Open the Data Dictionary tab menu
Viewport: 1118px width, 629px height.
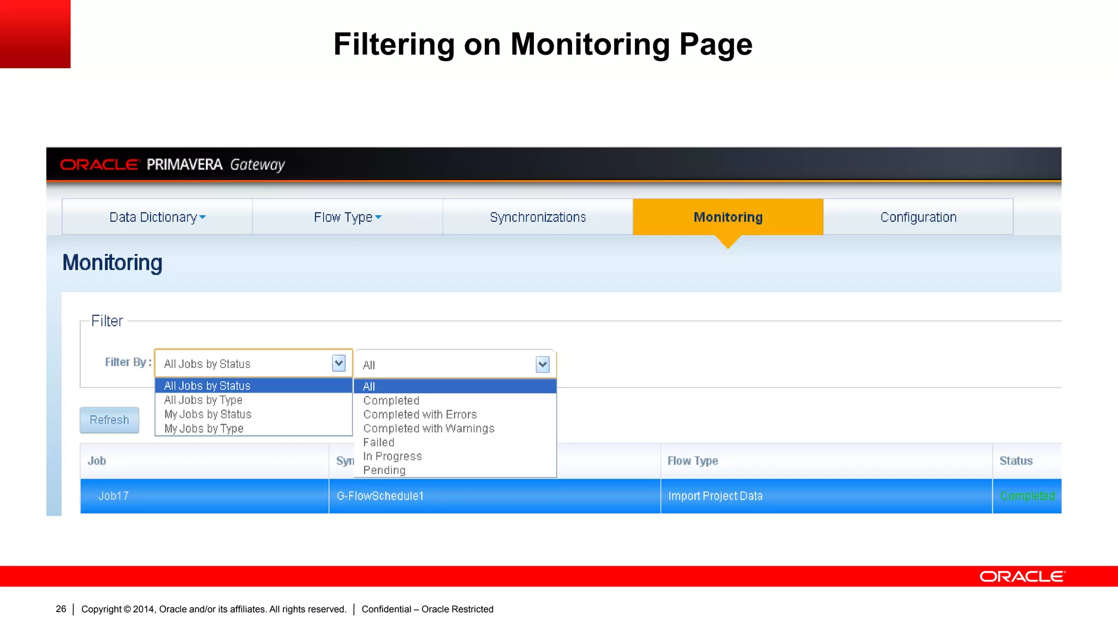[157, 217]
